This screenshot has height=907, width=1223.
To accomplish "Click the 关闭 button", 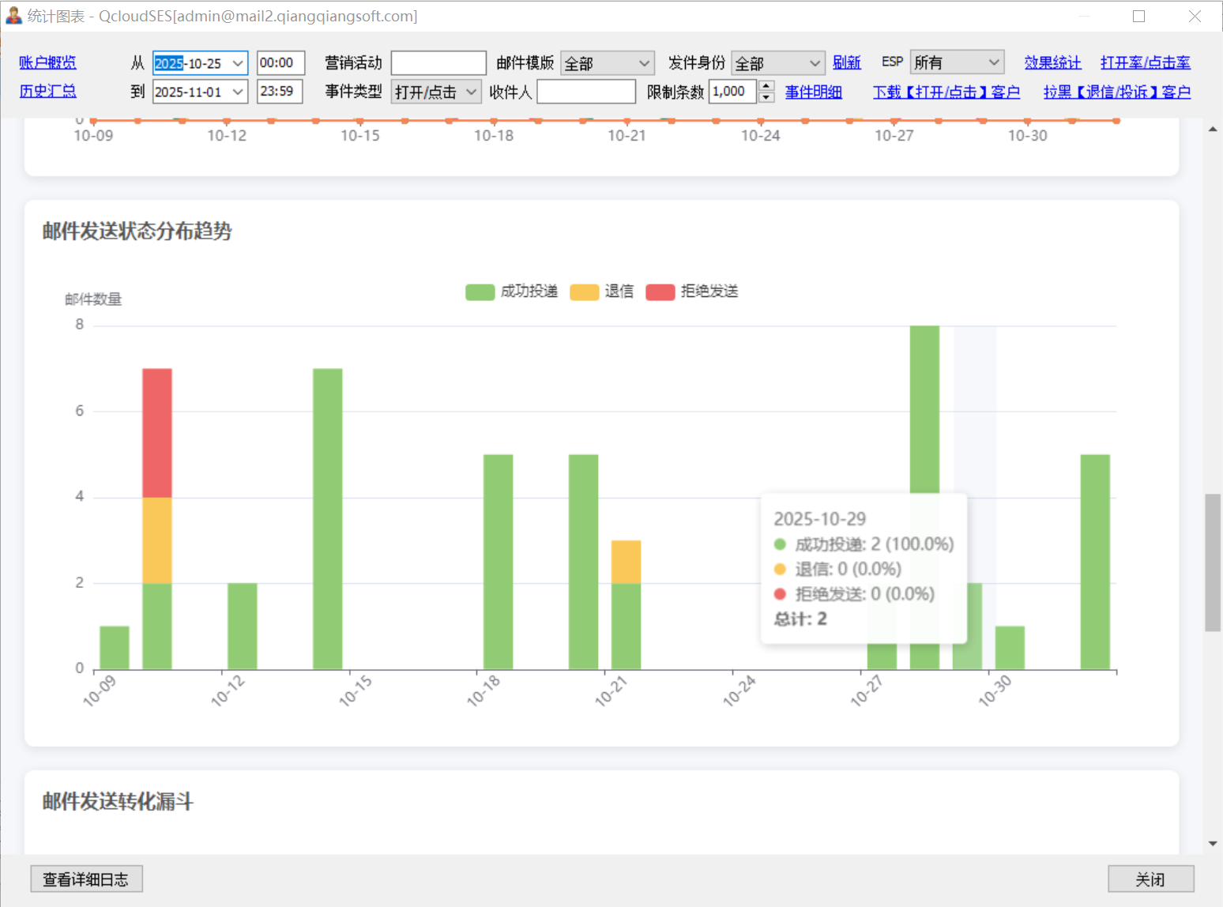I will click(x=1150, y=879).
